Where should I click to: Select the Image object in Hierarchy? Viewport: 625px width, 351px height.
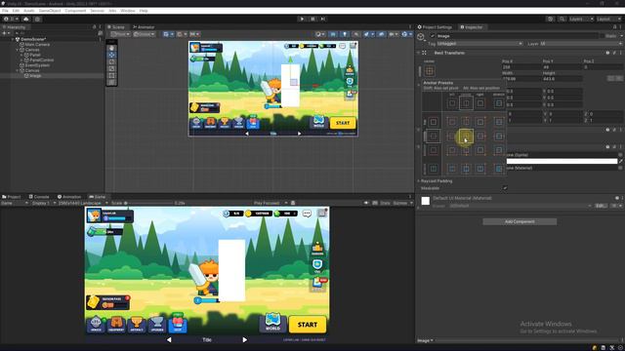coord(35,76)
